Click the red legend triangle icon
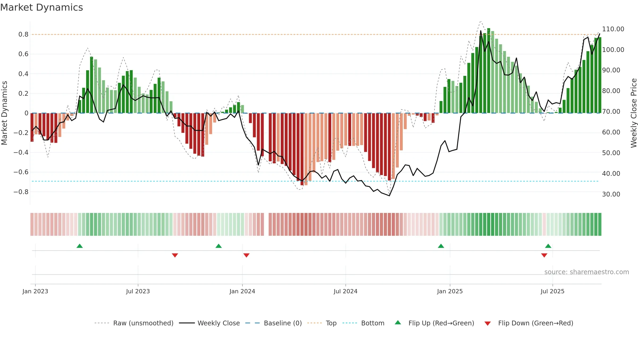 click(x=488, y=324)
